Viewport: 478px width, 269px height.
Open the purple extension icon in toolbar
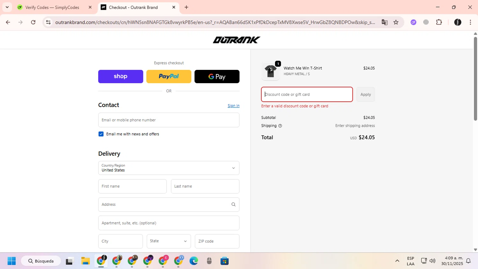coord(413,22)
